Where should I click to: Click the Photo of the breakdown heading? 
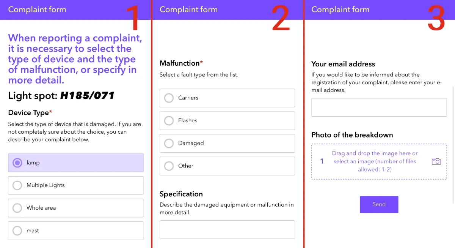click(352, 135)
